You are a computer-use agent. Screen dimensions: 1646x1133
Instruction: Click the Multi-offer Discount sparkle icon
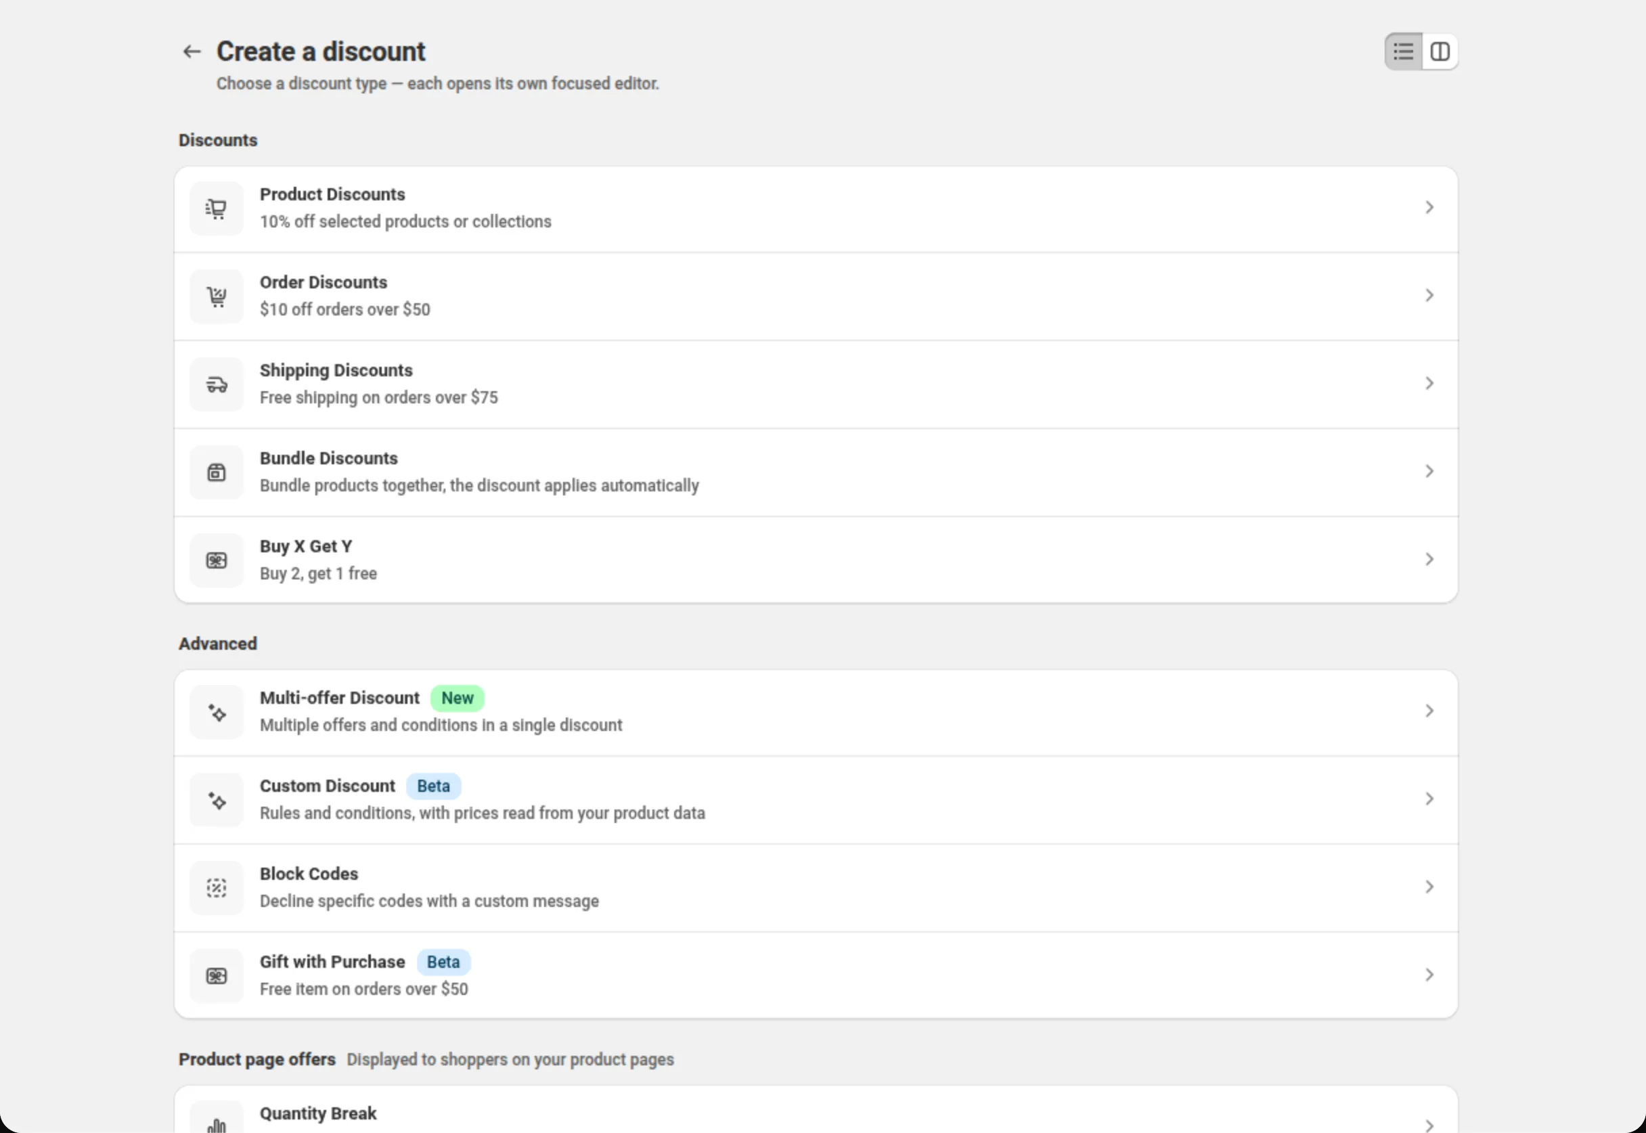point(217,712)
